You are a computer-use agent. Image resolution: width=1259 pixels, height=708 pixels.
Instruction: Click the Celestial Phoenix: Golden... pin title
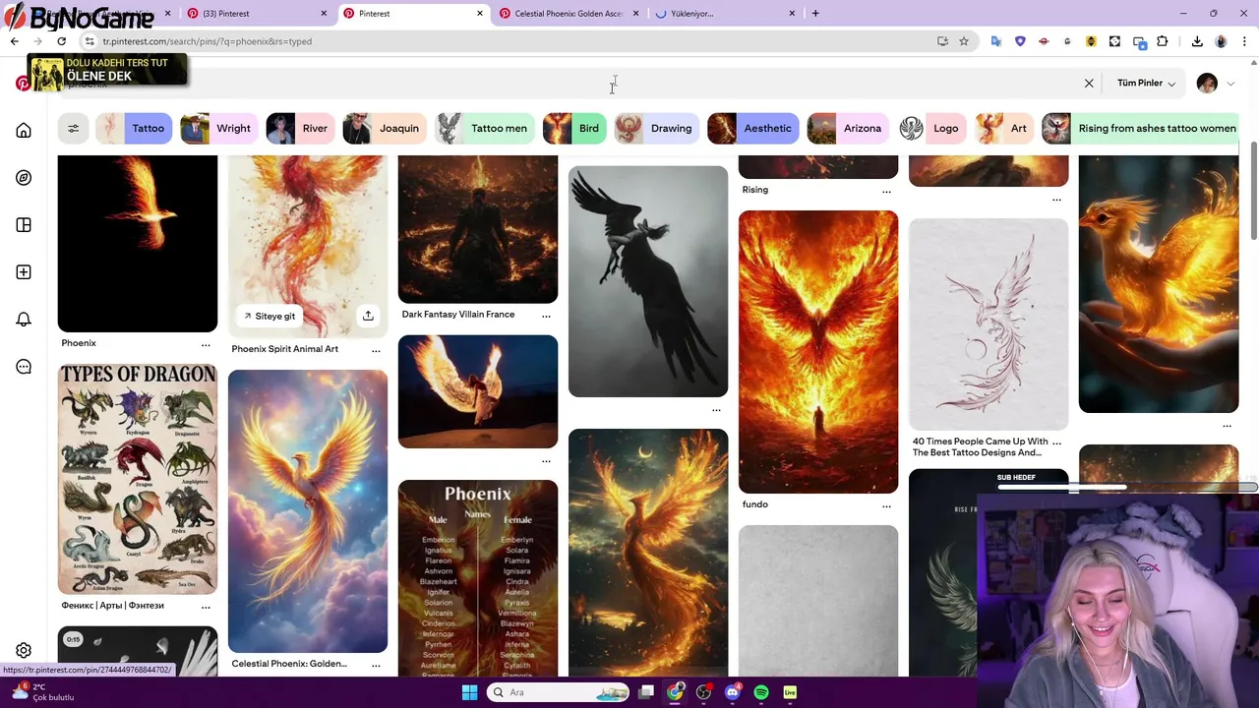tap(289, 664)
